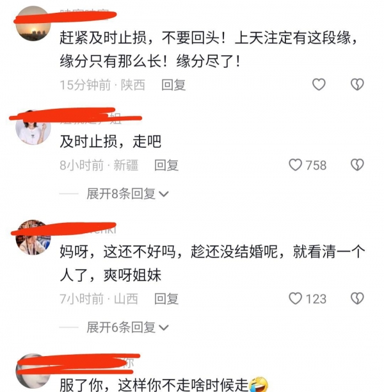Select comment starting 妈呀，这还不好吗
The image size is (384, 392).
point(212,263)
